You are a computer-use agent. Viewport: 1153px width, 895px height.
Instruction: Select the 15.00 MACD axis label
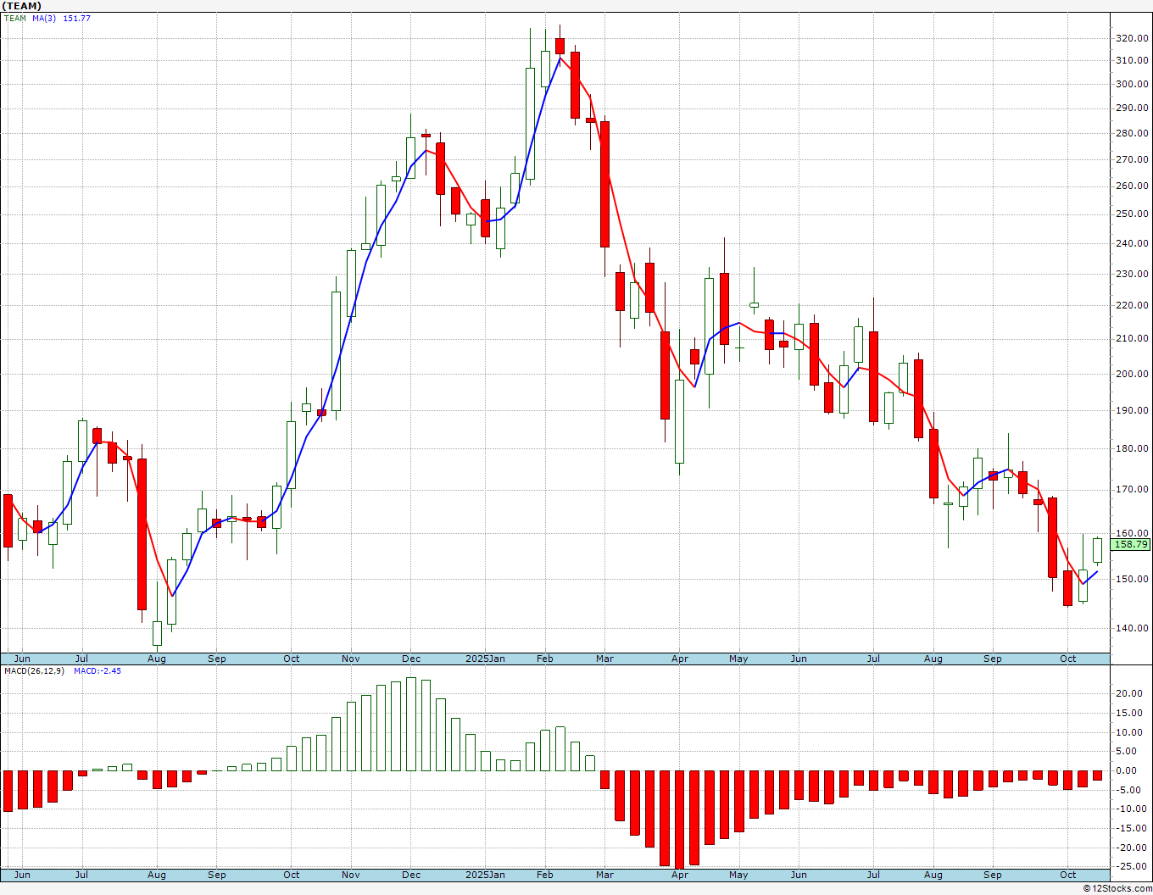1128,713
